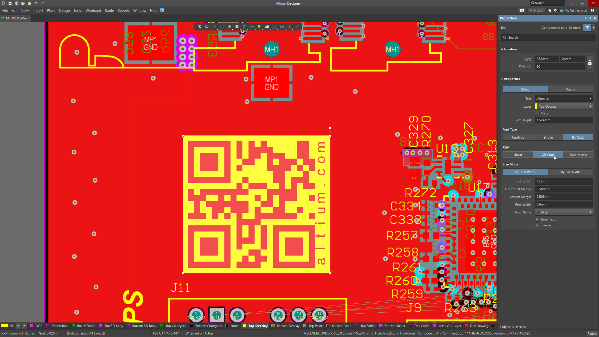Select Stroke font type

point(548,138)
